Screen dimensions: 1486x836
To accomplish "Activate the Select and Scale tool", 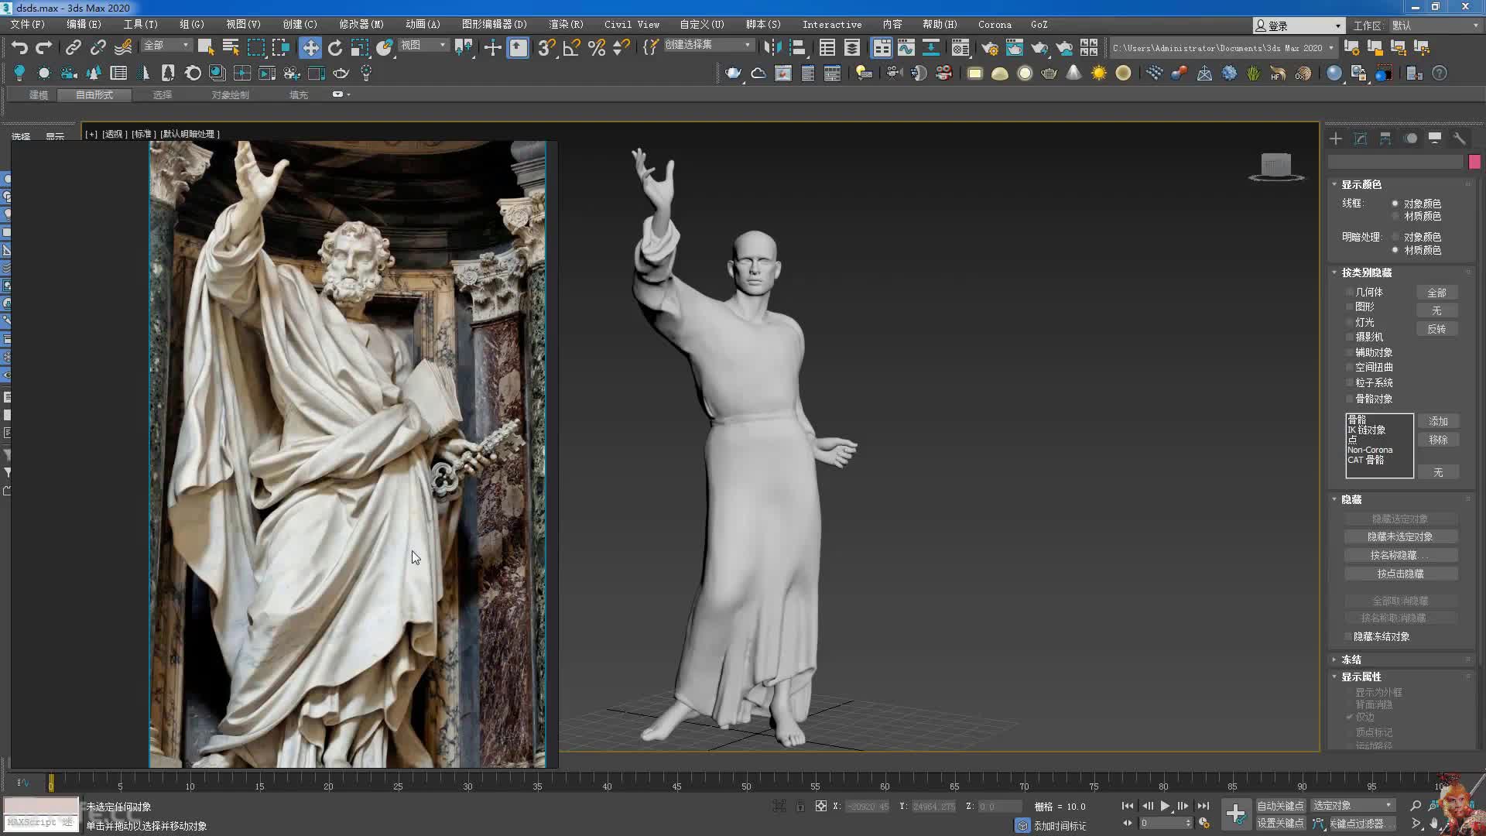I will [x=359, y=48].
